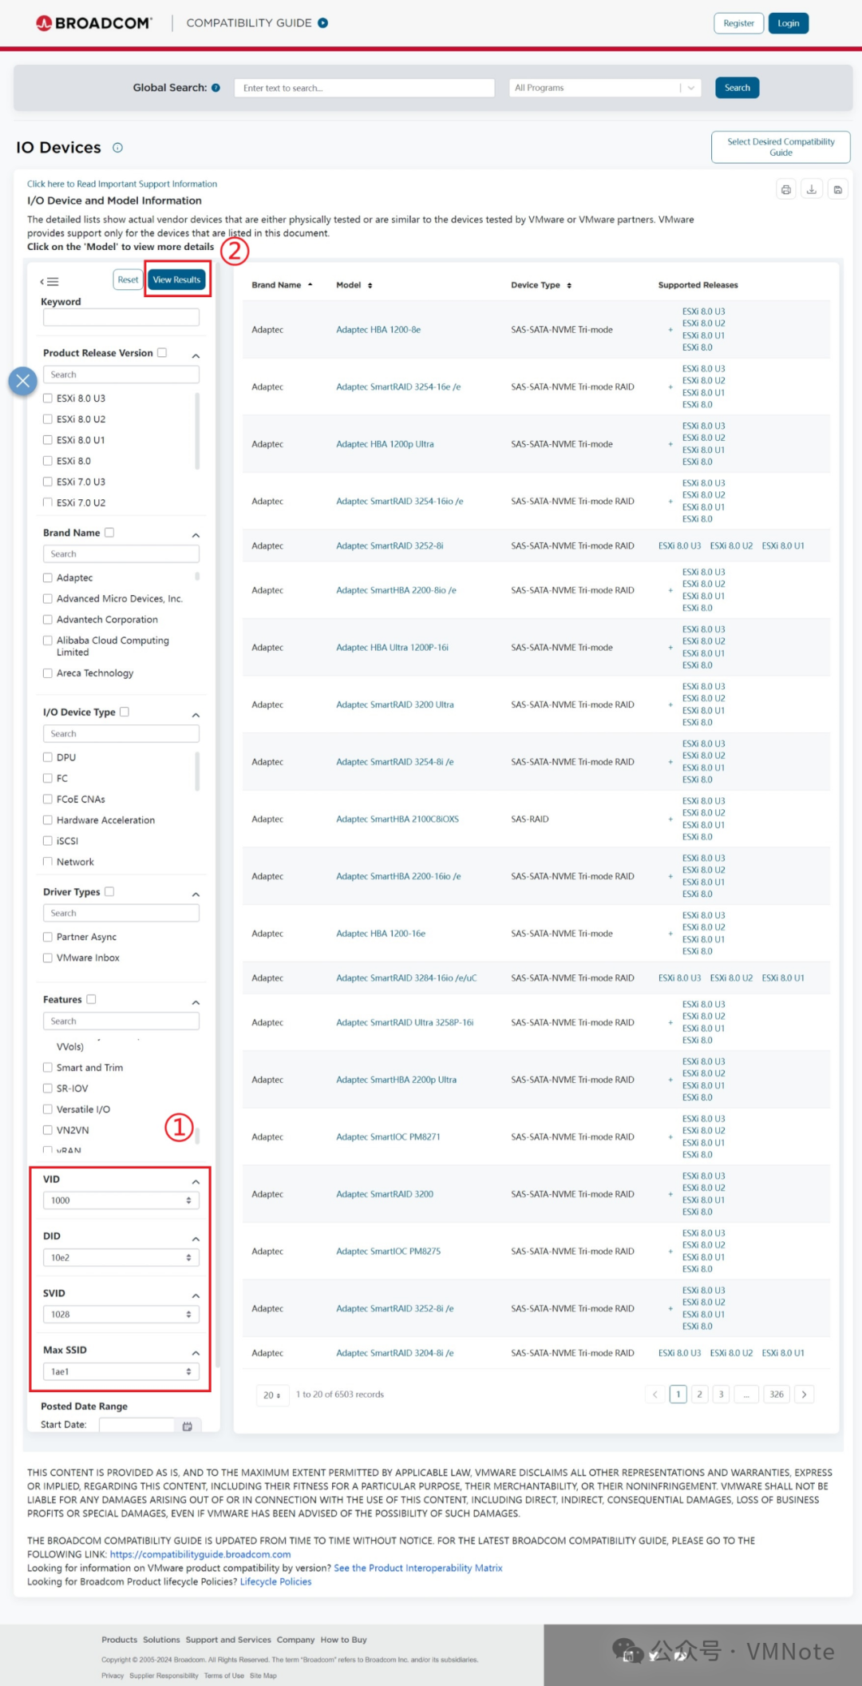The width and height of the screenshot is (862, 1686).
Task: Click the Product Release Version list scrollbar
Action: [x=197, y=431]
